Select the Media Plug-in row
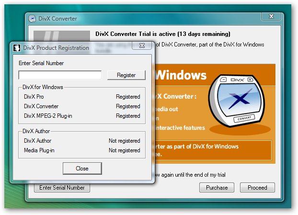Screen dimensions: 298x215 coord(82,150)
